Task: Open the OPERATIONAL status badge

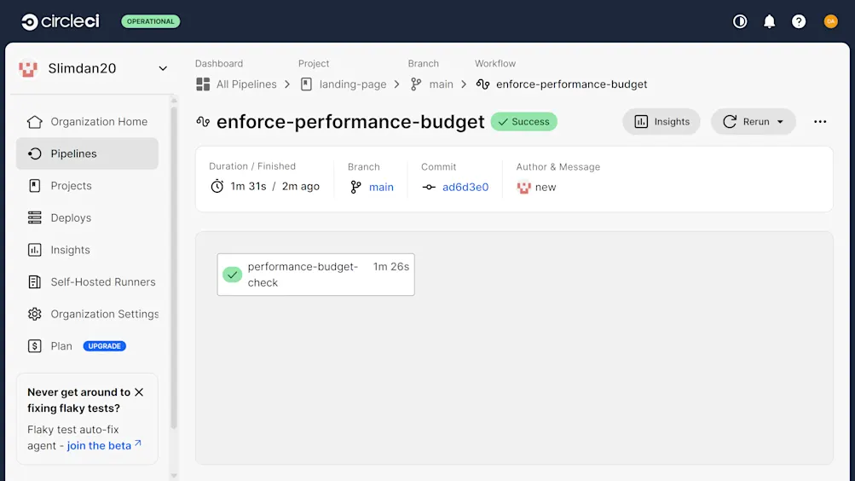Action: pos(151,21)
